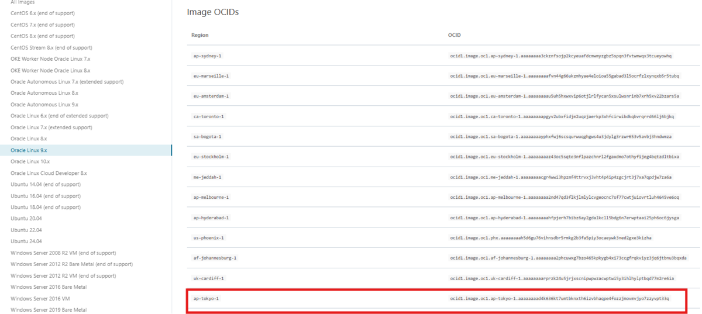702x314 pixels.
Task: Go to Oracle Linux 10.x
Action: [30, 161]
